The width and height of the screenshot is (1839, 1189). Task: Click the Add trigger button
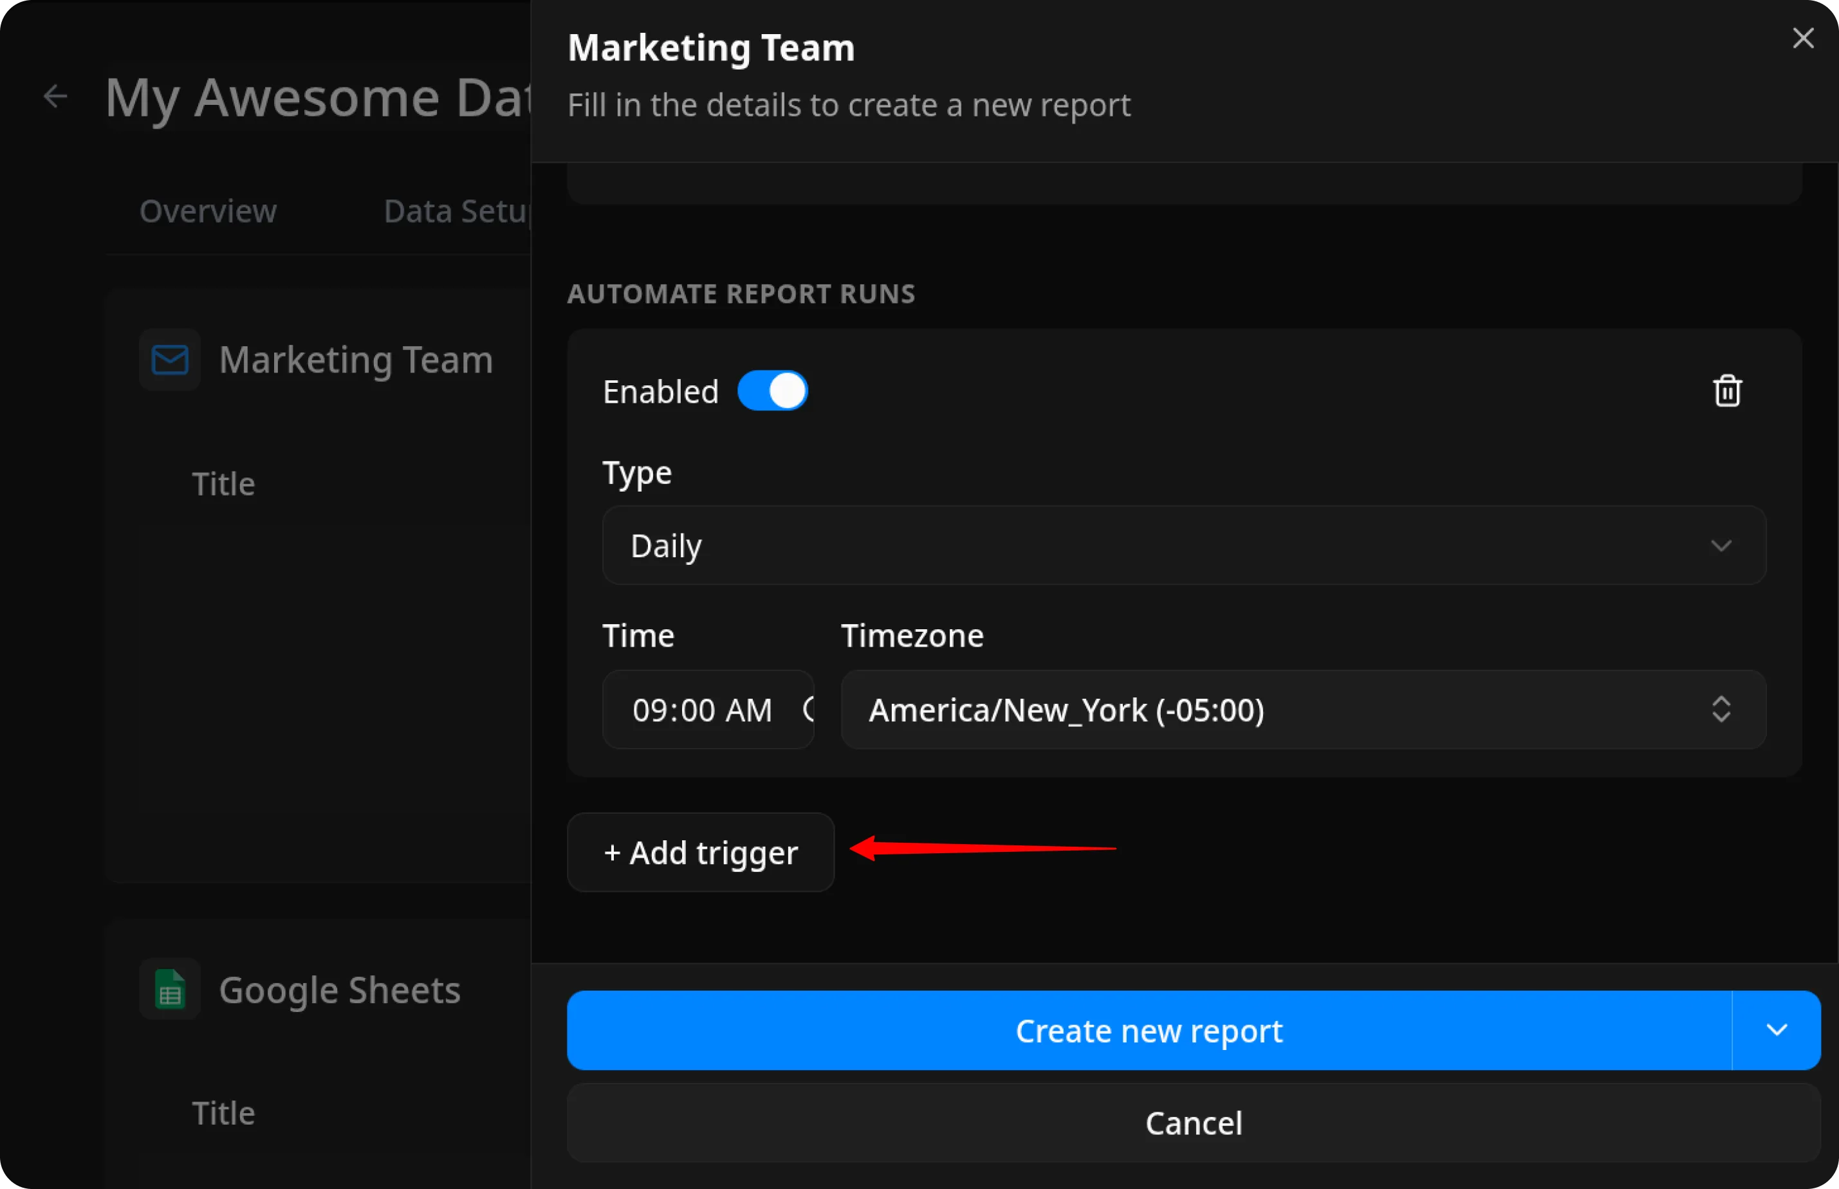[699, 853]
